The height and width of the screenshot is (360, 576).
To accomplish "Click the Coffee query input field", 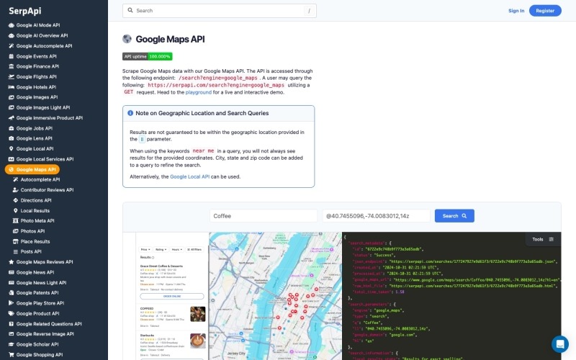I will pos(264,216).
